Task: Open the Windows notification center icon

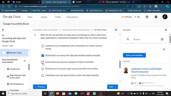Action: click(x=167, y=94)
